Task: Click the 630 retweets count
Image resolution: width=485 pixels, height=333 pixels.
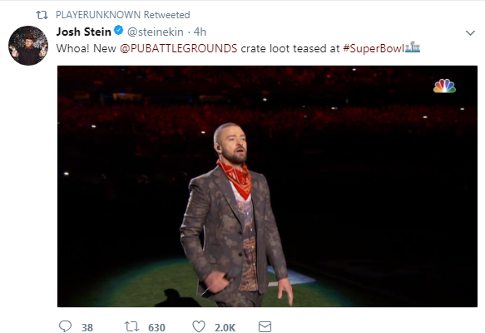Action: (x=156, y=327)
